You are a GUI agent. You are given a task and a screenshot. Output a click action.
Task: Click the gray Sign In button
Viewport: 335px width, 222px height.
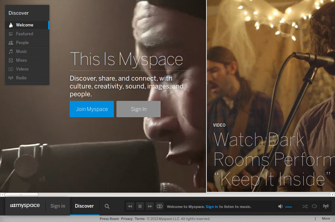pos(138,109)
